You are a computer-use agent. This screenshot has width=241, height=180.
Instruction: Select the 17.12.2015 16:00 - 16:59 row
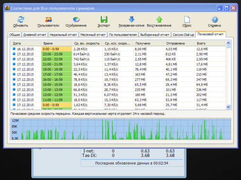(x=113, y=80)
